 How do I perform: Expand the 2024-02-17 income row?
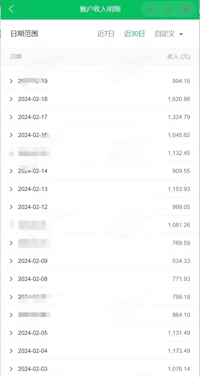tap(100, 117)
